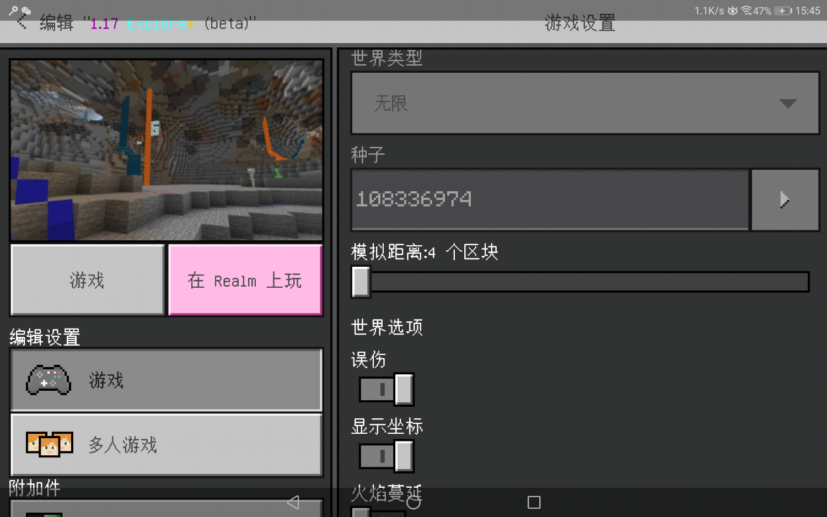Tap the Wi-Fi icon in status bar
Screen dimensions: 827x517
coord(747,10)
